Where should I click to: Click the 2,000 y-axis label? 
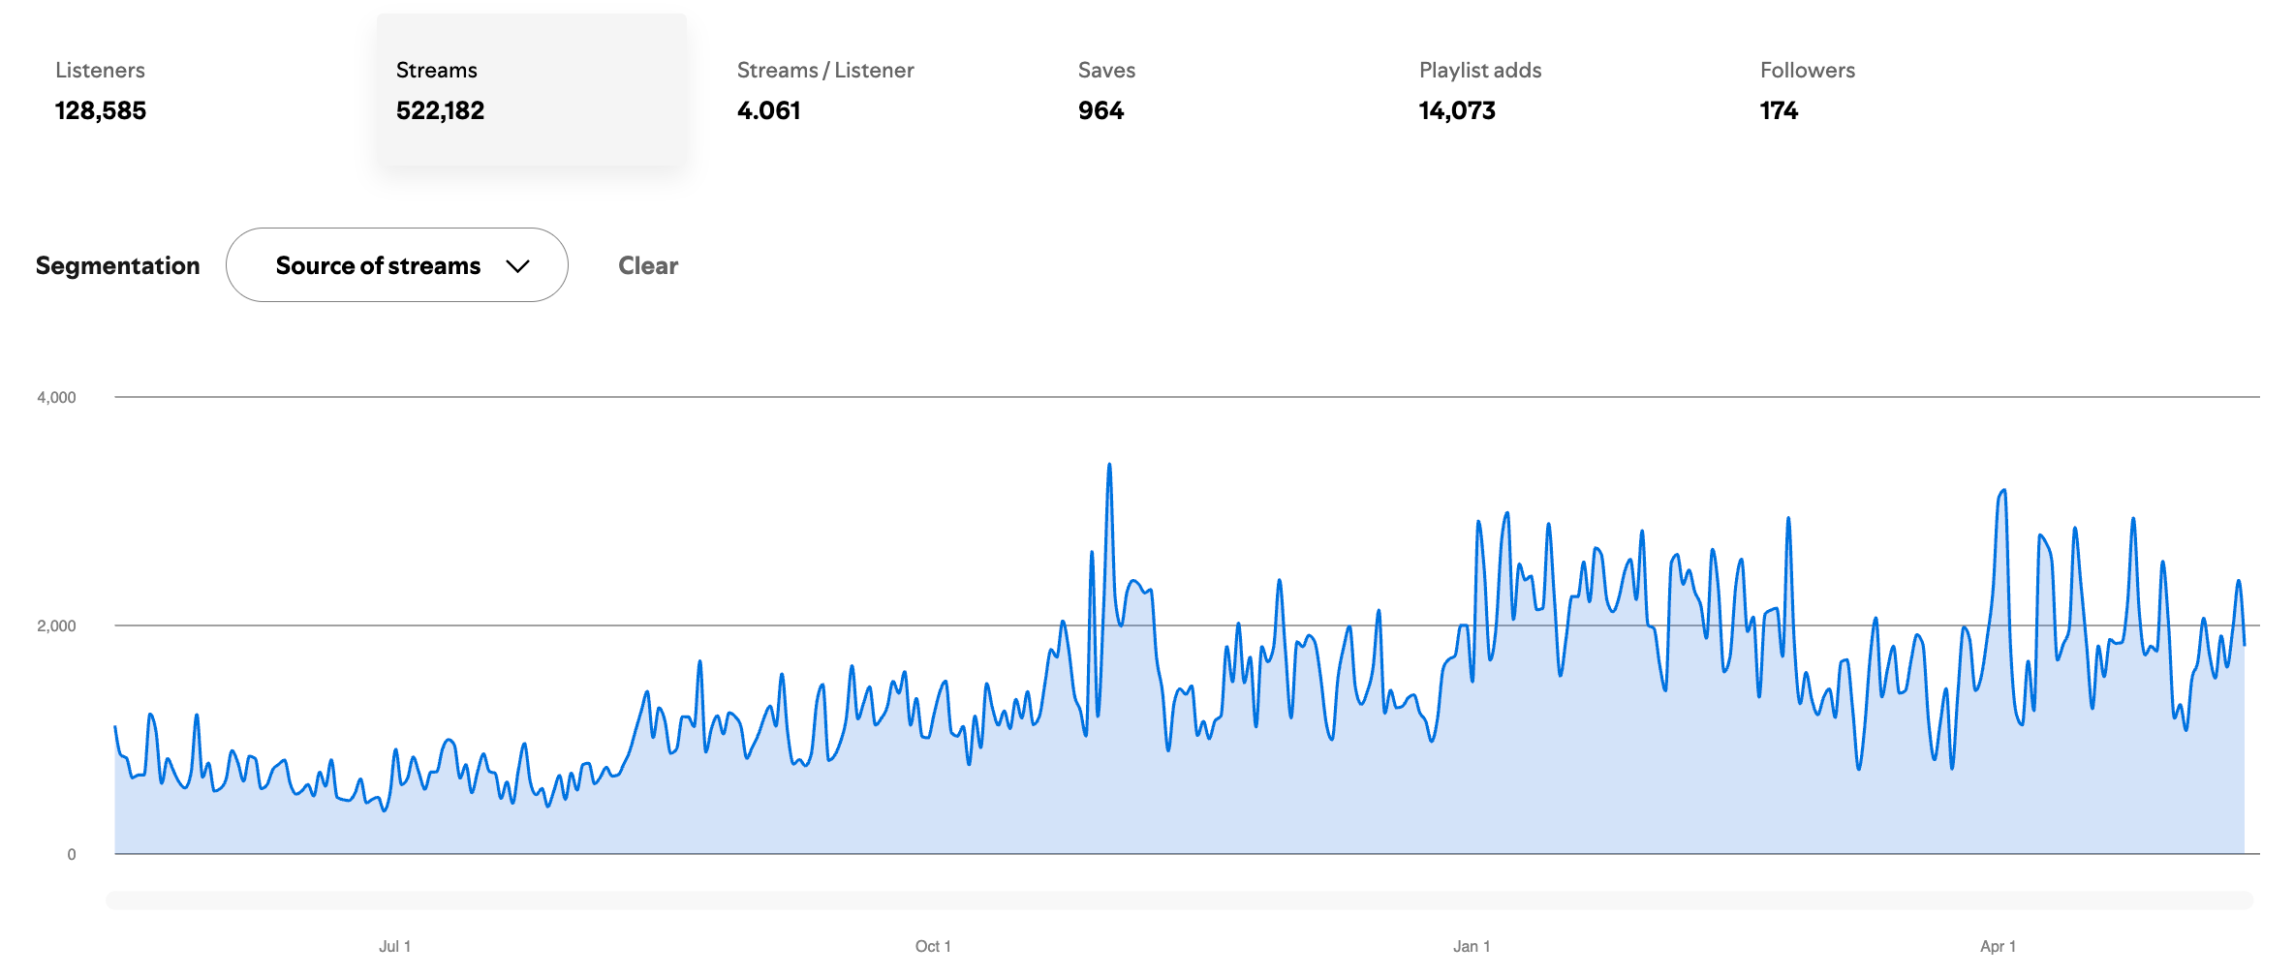(x=56, y=625)
